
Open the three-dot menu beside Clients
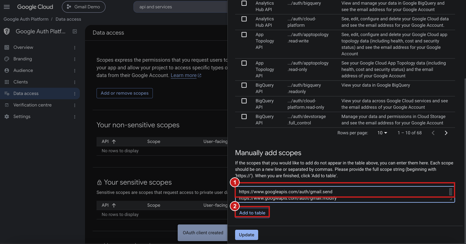[75, 82]
